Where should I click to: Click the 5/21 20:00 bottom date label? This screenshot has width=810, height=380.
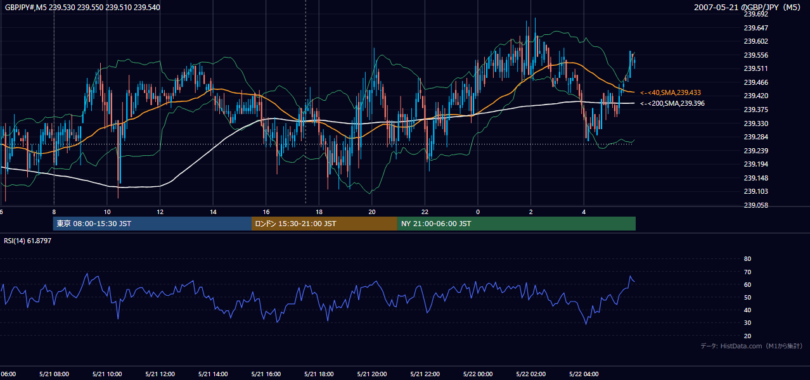point(372,374)
